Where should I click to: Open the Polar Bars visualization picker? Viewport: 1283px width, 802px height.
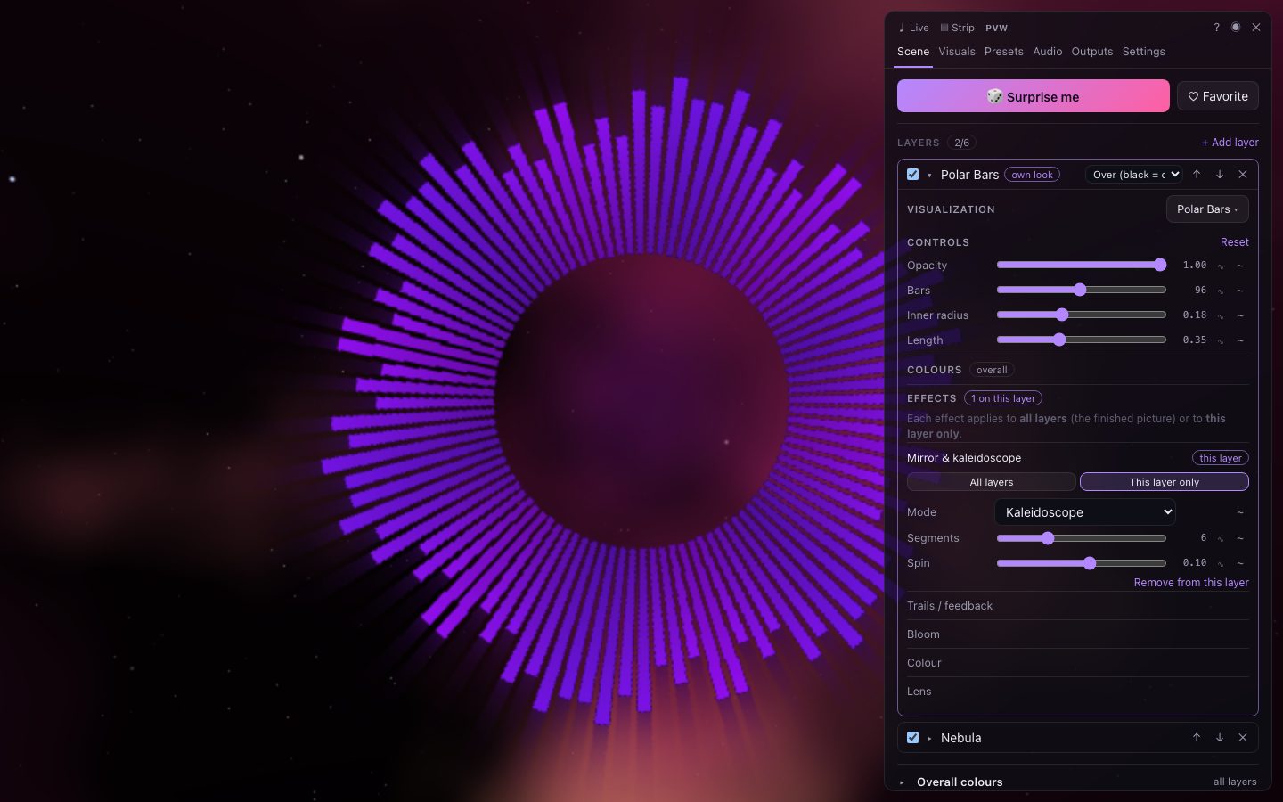pos(1207,209)
